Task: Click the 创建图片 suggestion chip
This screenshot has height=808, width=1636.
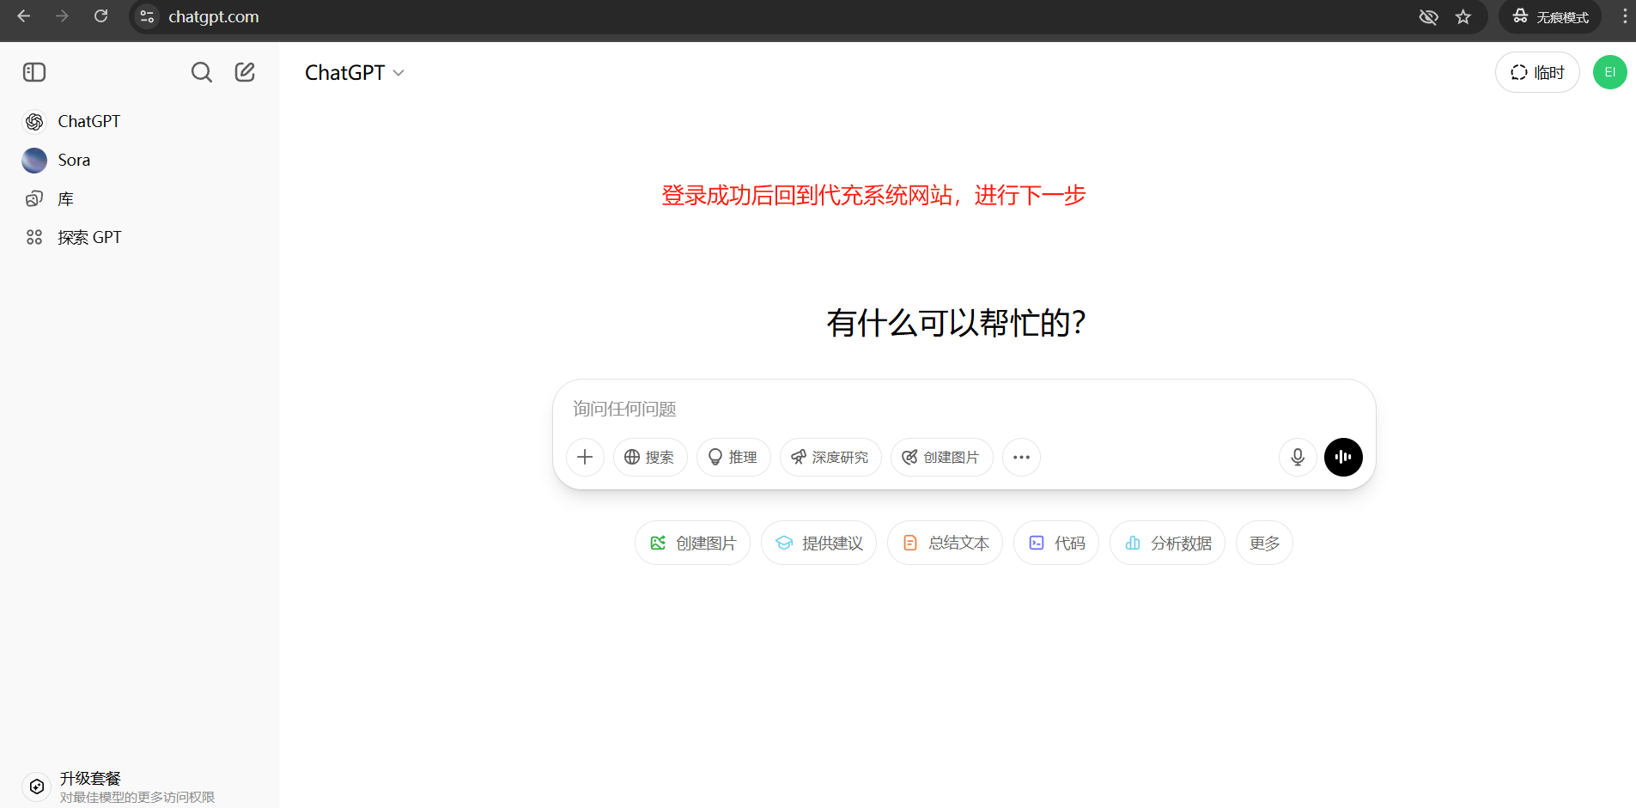Action: (692, 543)
